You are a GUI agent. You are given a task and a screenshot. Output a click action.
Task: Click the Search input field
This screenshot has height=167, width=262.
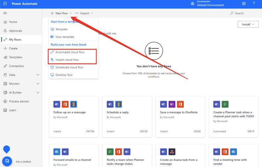tap(245, 13)
